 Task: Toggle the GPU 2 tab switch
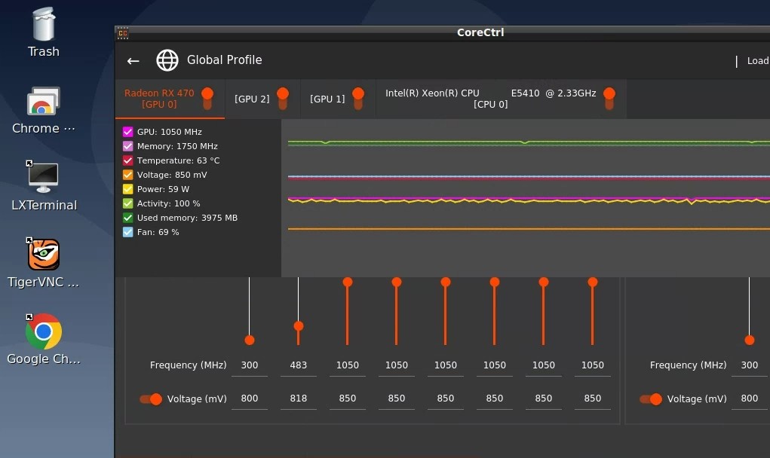click(x=282, y=99)
